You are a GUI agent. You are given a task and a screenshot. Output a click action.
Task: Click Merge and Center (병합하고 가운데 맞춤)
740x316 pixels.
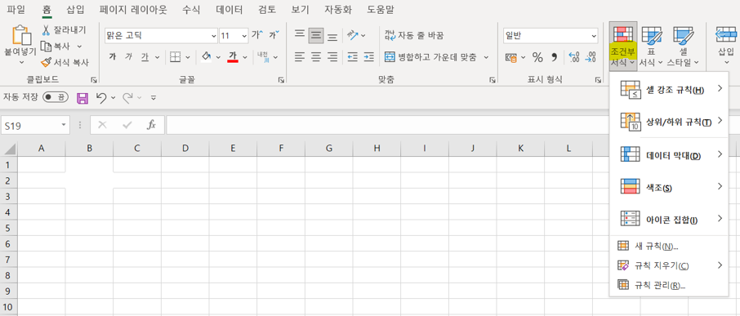(x=430, y=57)
